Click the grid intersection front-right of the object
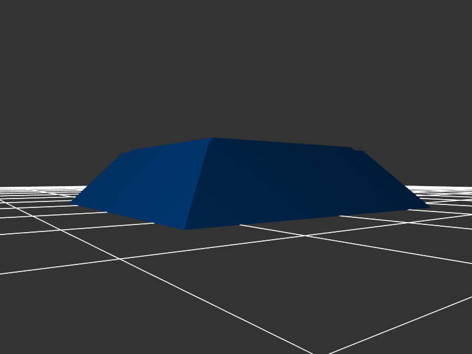This screenshot has height=354, width=472. point(304,236)
